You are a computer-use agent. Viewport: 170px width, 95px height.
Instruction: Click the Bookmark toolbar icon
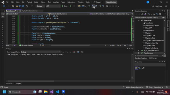tap(107, 6)
